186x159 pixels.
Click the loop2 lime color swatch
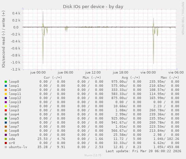pyautogui.click(x=6, y=106)
